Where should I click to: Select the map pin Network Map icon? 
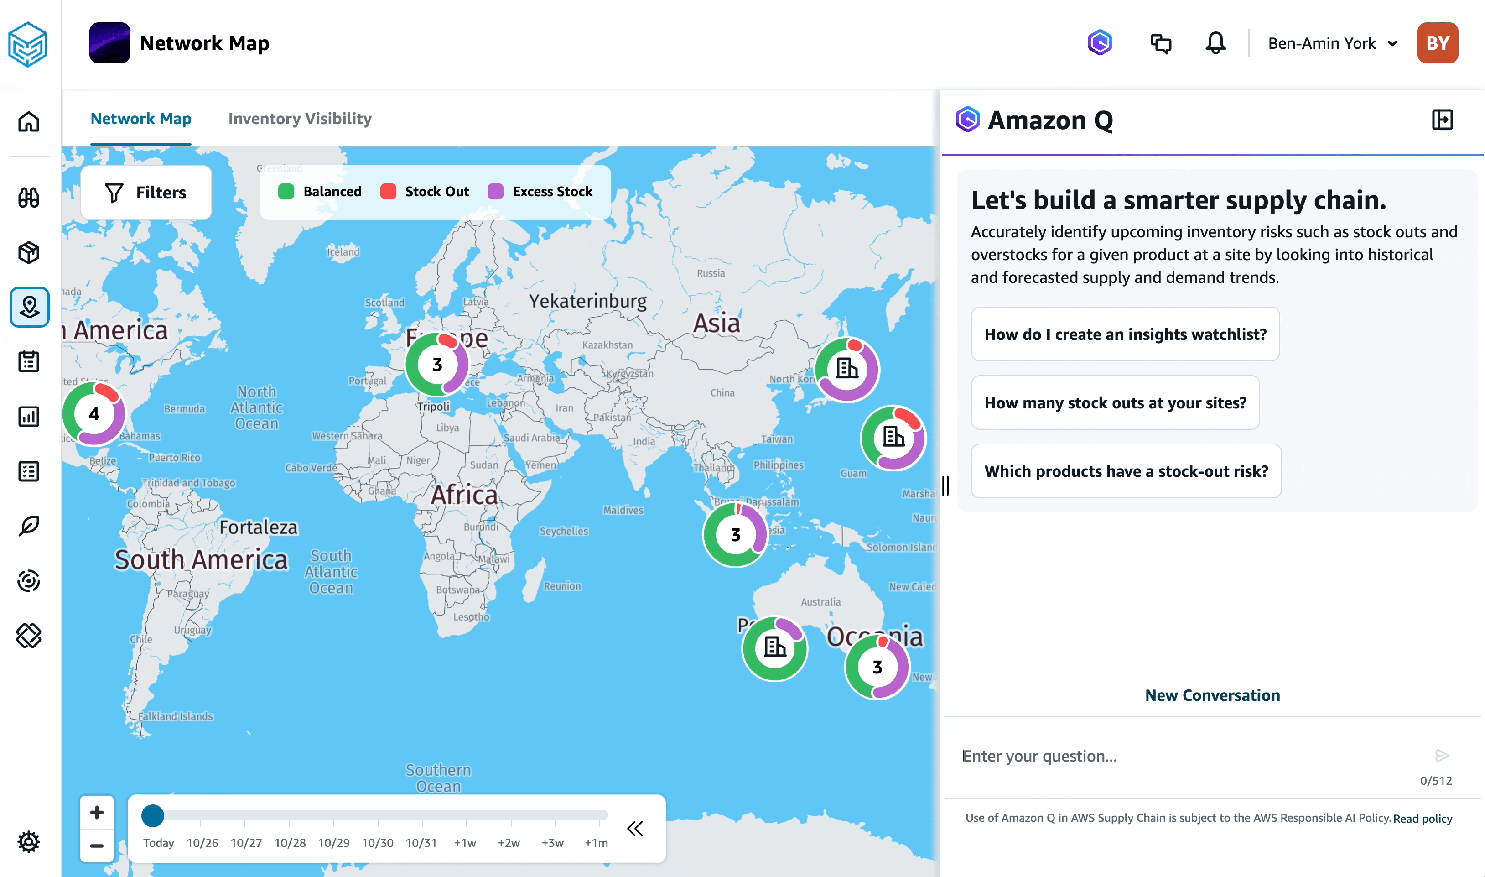[29, 307]
